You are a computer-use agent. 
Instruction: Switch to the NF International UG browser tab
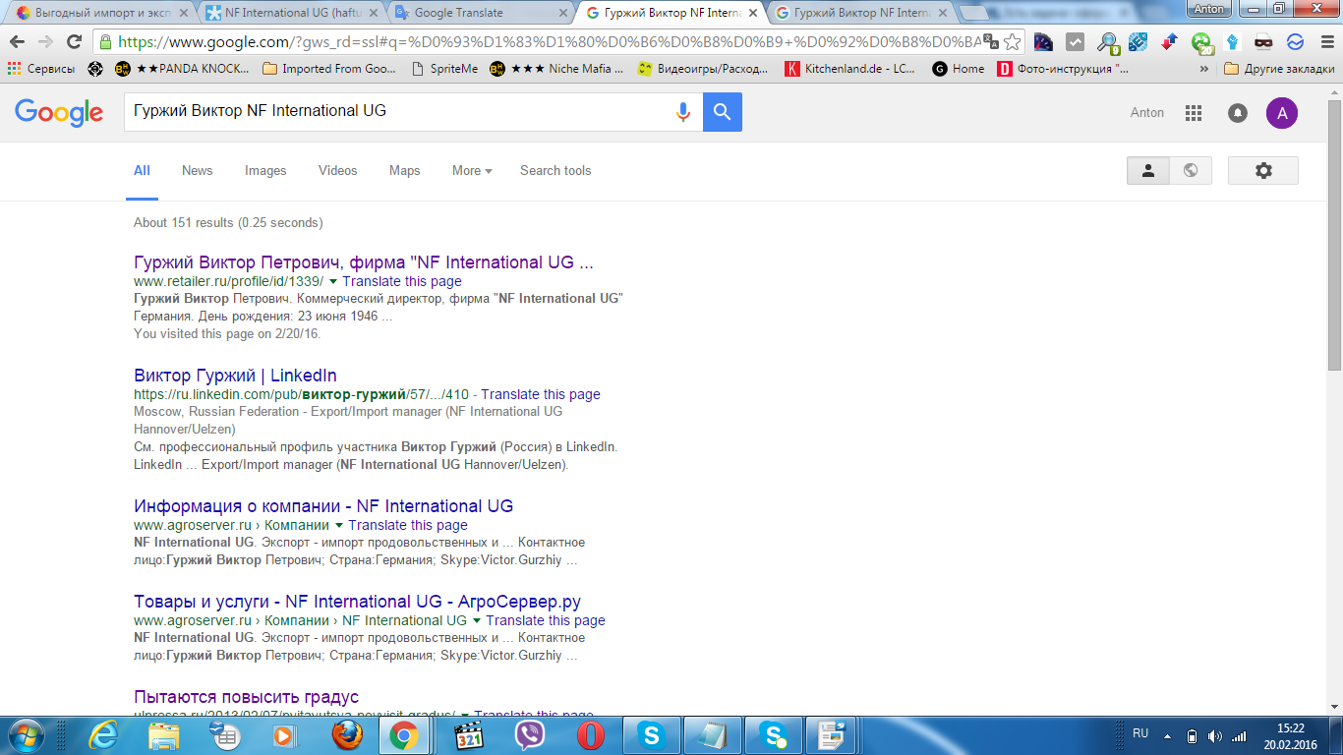[x=290, y=13]
